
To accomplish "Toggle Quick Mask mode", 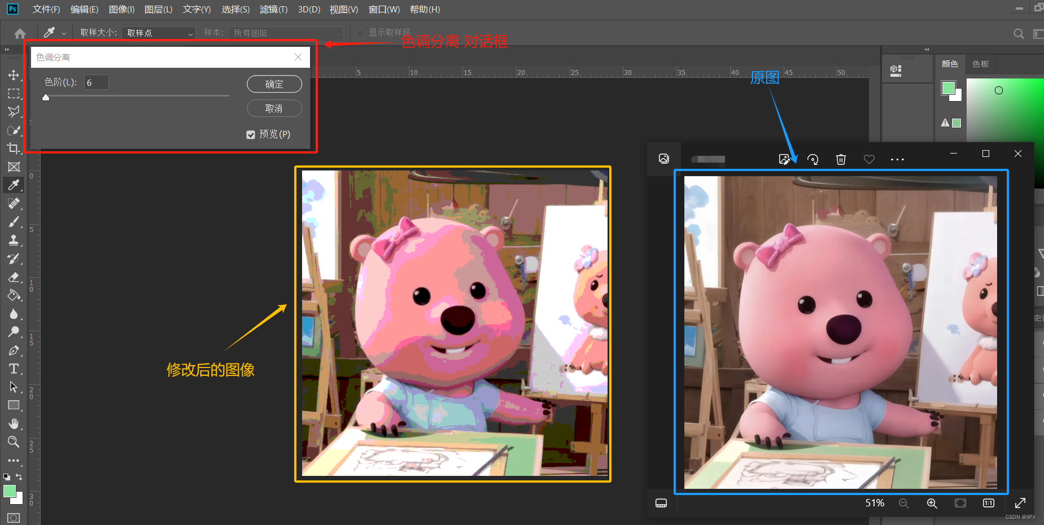I will point(14,518).
